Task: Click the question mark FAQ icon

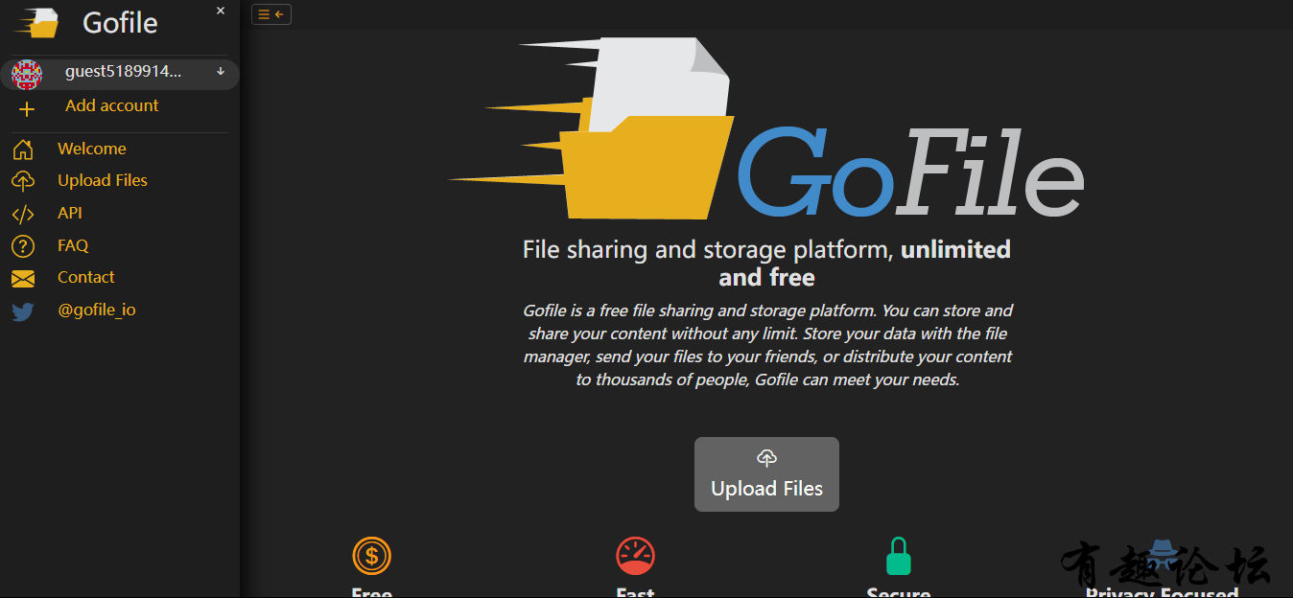Action: [23, 246]
